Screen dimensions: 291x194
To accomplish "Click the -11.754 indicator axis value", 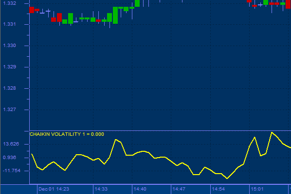I will pos(12,171).
